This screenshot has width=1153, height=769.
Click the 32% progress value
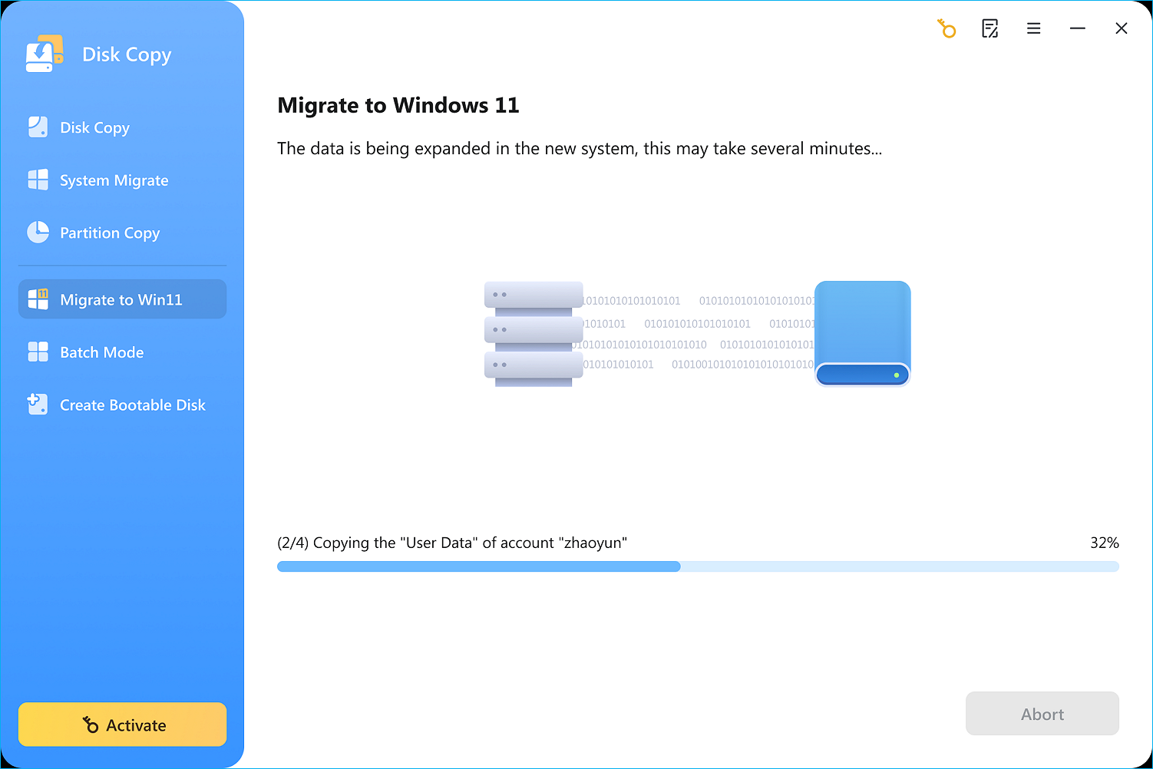(1105, 543)
